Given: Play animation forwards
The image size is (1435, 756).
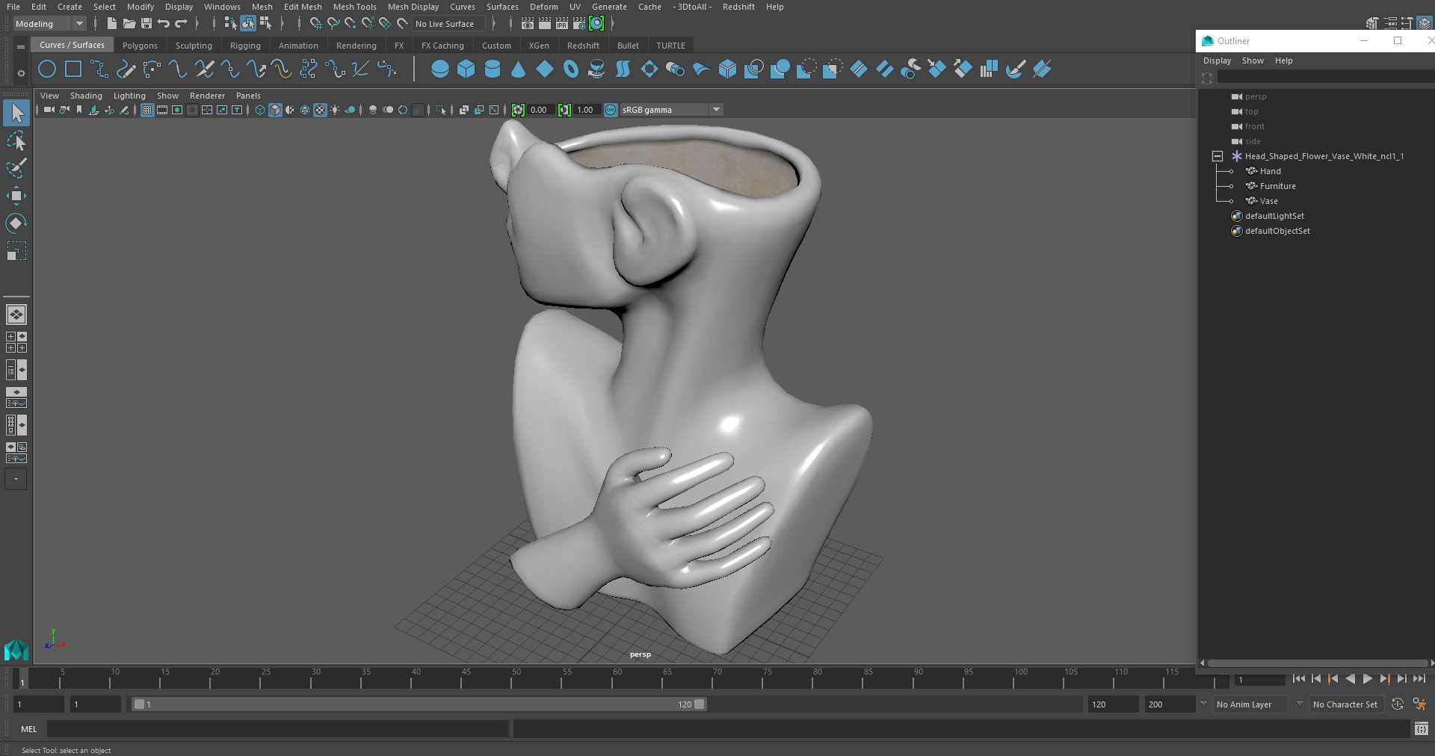Looking at the screenshot, I should coord(1367,679).
